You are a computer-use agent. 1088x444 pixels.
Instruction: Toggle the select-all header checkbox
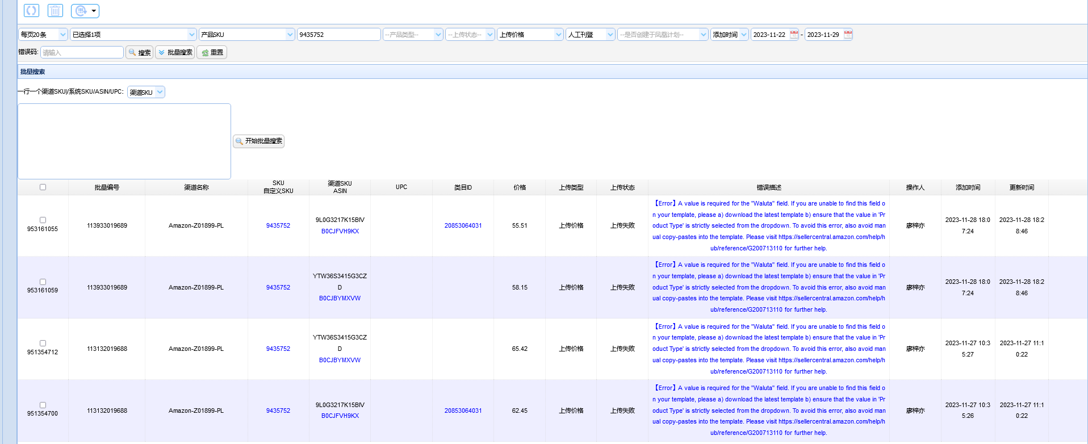coord(43,187)
